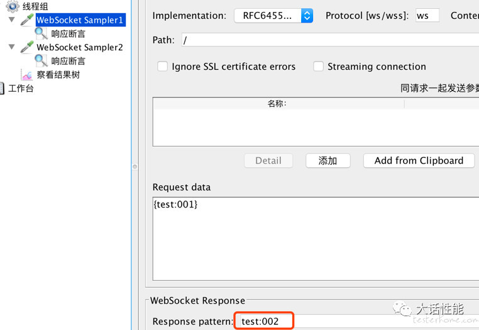Image resolution: width=479 pixels, height=330 pixels.
Task: Select 响应断言 under WebSocket Sampler1
Action: tap(68, 33)
